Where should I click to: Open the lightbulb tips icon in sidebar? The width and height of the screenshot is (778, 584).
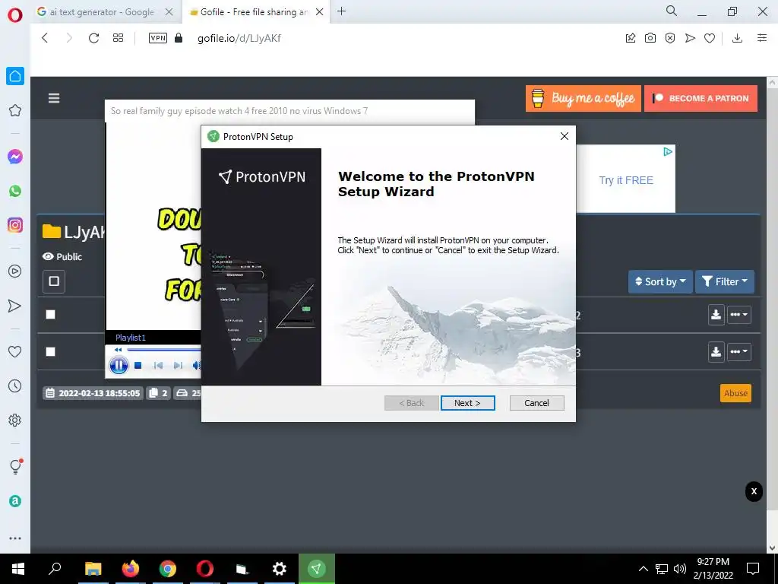[16, 466]
